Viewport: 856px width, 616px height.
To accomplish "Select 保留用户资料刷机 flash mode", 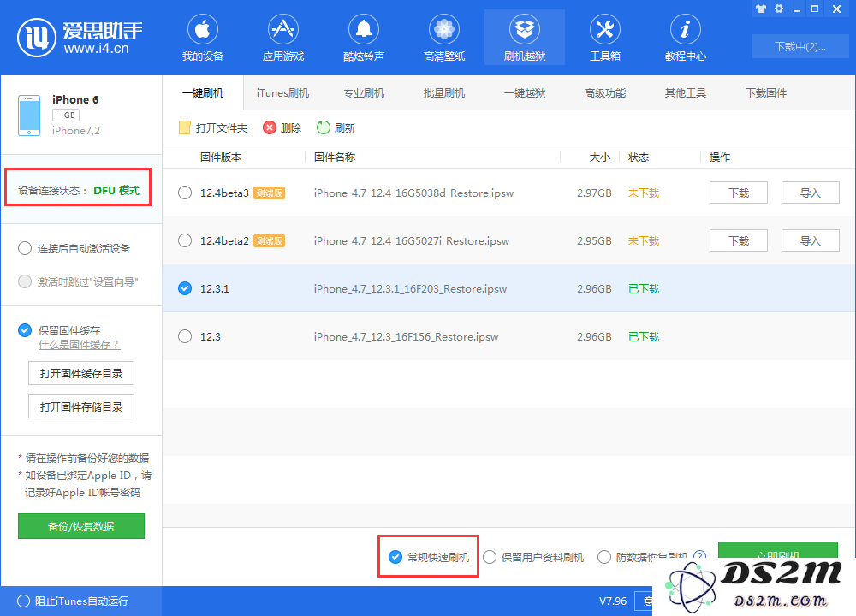I will (490, 557).
